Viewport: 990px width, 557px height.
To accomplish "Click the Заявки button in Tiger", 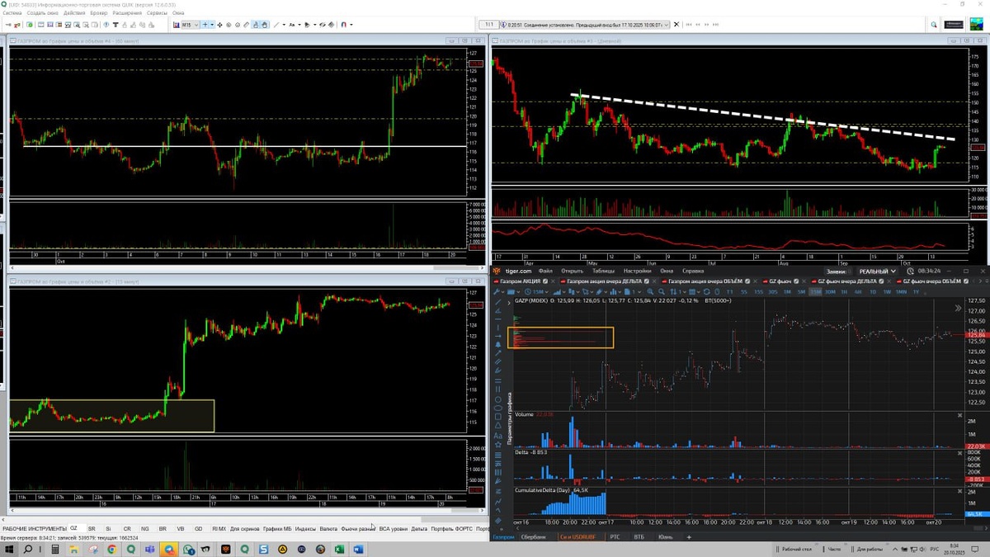I will point(836,271).
